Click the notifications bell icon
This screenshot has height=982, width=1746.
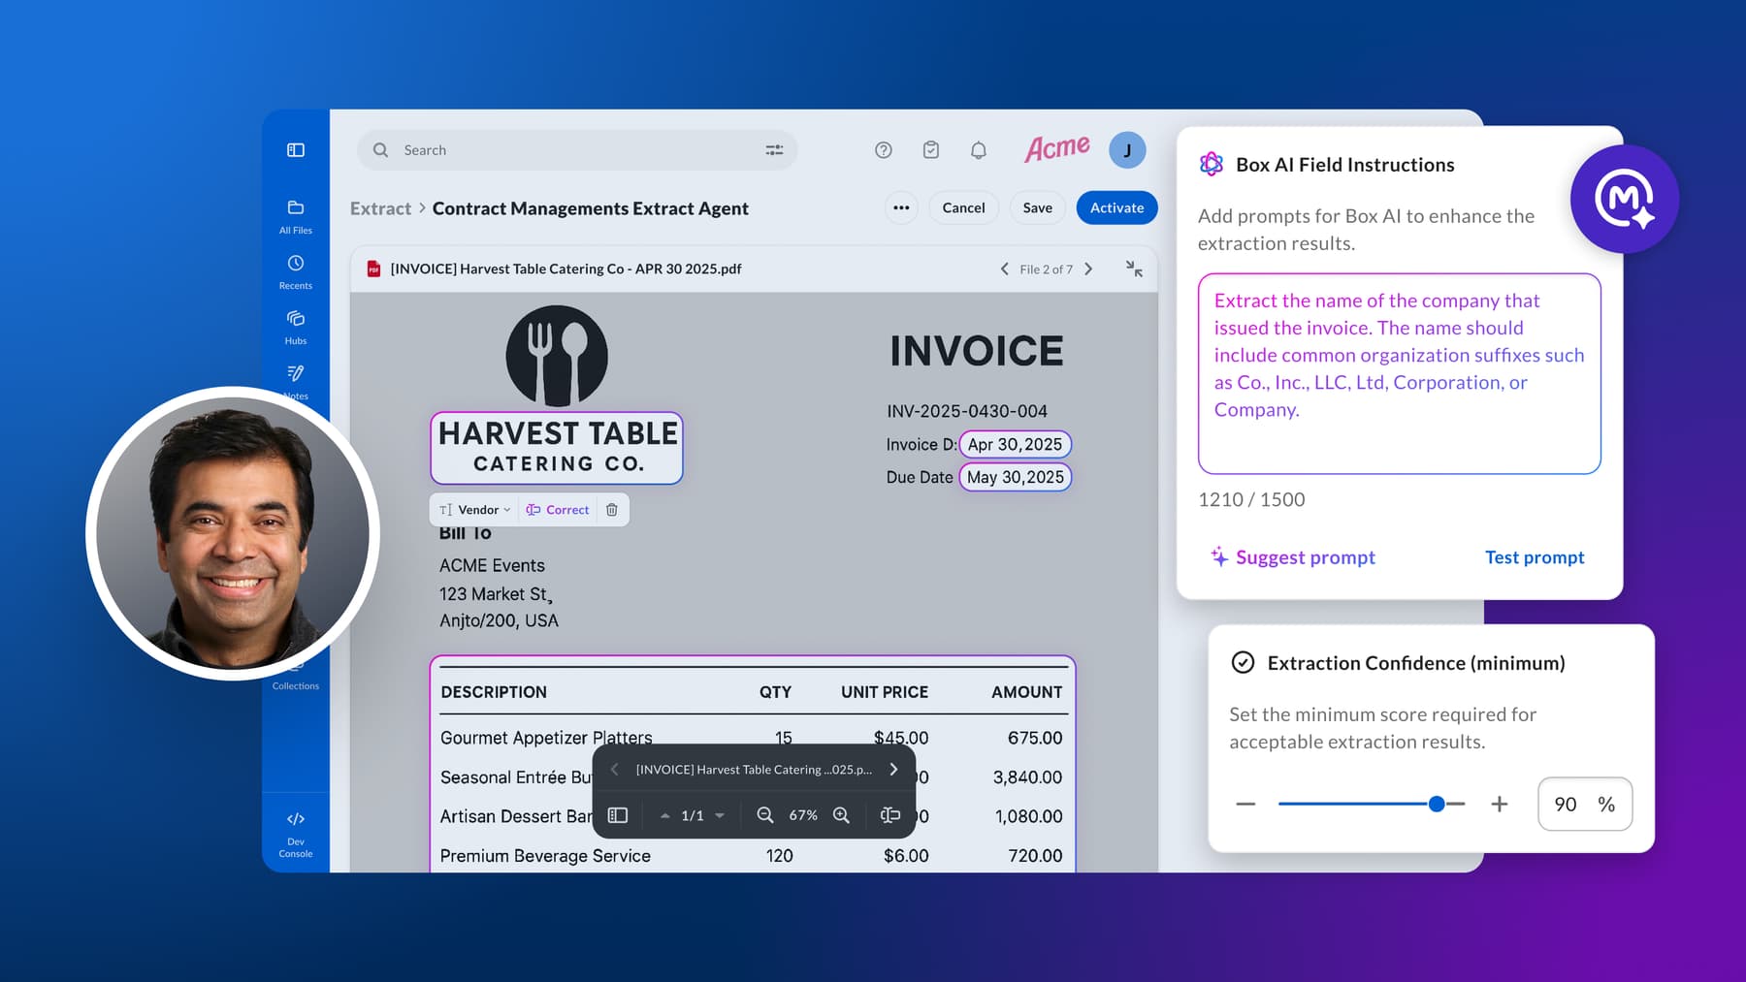[x=978, y=149]
